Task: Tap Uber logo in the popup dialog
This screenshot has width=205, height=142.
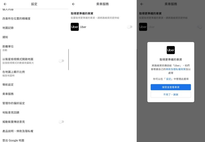Action: (x=171, y=50)
